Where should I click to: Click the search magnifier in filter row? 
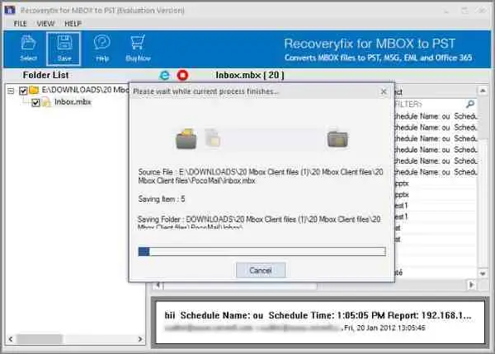coord(470,104)
